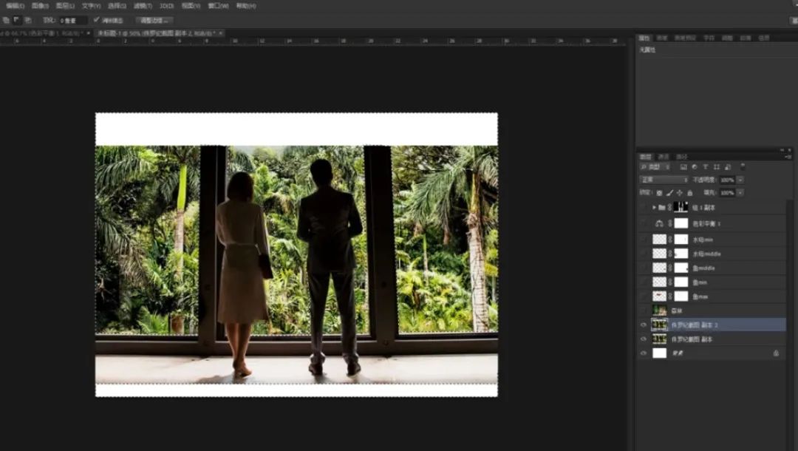This screenshot has height=451, width=798.
Task: Select the 属性 properties panel tab
Action: coord(644,38)
